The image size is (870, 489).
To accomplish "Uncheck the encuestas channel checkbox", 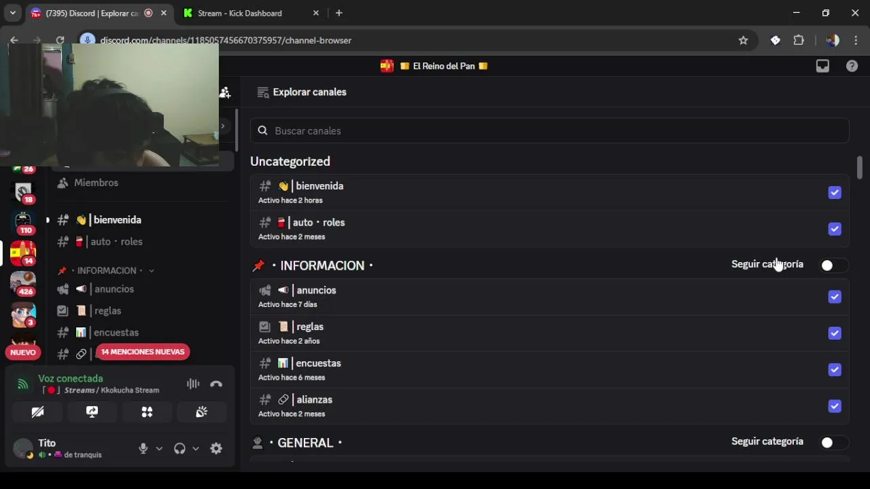I will (x=835, y=369).
